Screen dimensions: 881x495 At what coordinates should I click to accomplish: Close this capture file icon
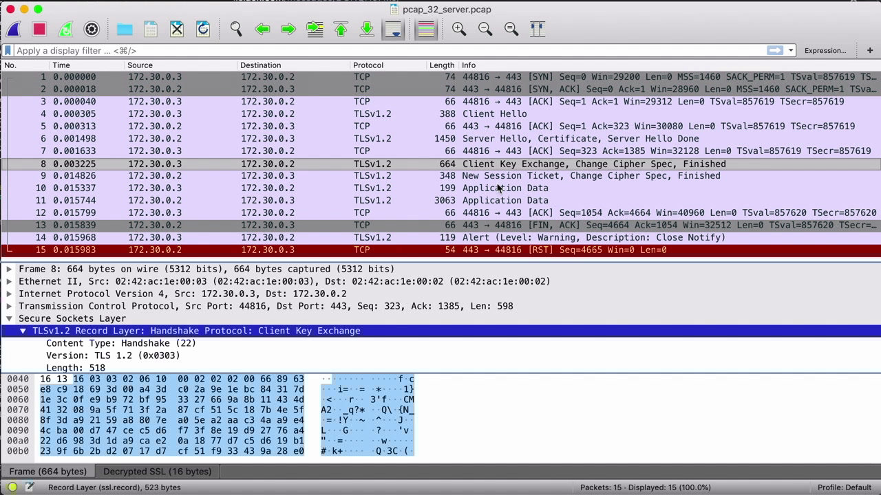pyautogui.click(x=177, y=29)
